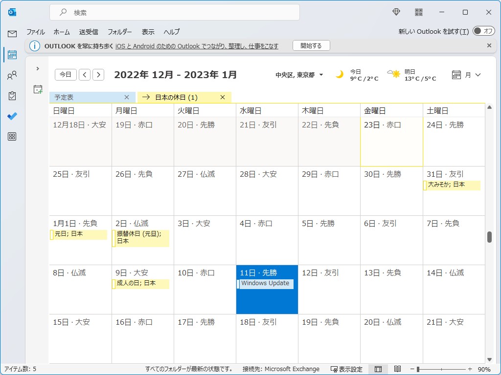Open the People contacts view

pyautogui.click(x=12, y=75)
